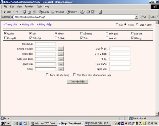The width and height of the screenshot is (159, 126).
Task: Open the Favorites pane from the toolbar
Action: (x=58, y=12)
